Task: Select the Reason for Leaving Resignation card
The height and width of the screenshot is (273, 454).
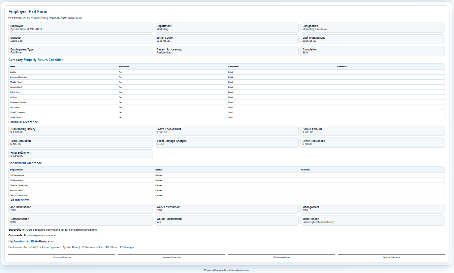Action: 227,51
